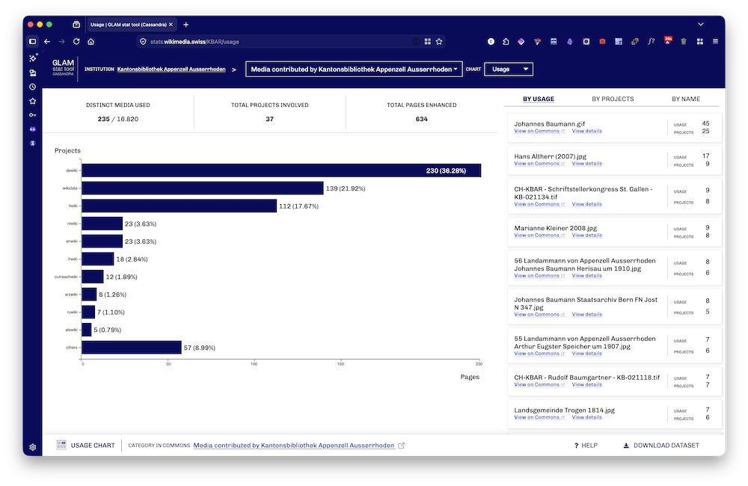The image size is (748, 486).
Task: Go back to the previous page
Action: click(x=47, y=41)
